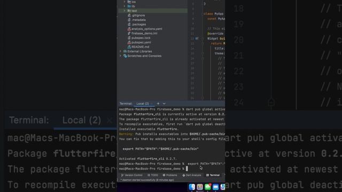The image size is (342, 192).
Task: Open the Problems tool window
Action: point(170,175)
